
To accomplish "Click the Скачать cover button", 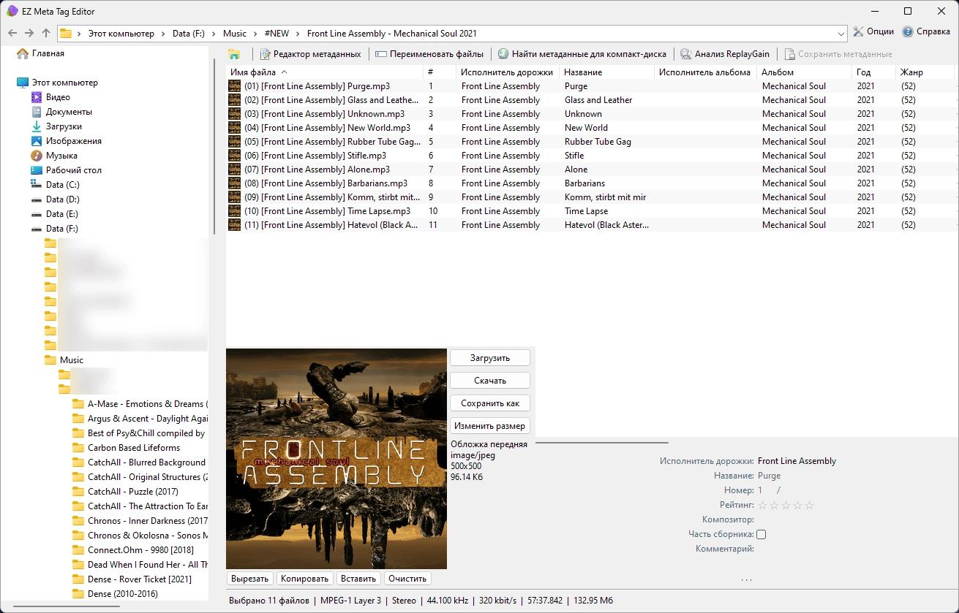I will click(x=490, y=381).
